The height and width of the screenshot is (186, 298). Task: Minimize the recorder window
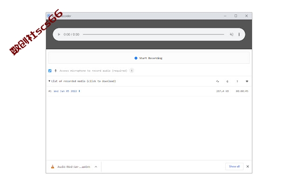click(225, 16)
